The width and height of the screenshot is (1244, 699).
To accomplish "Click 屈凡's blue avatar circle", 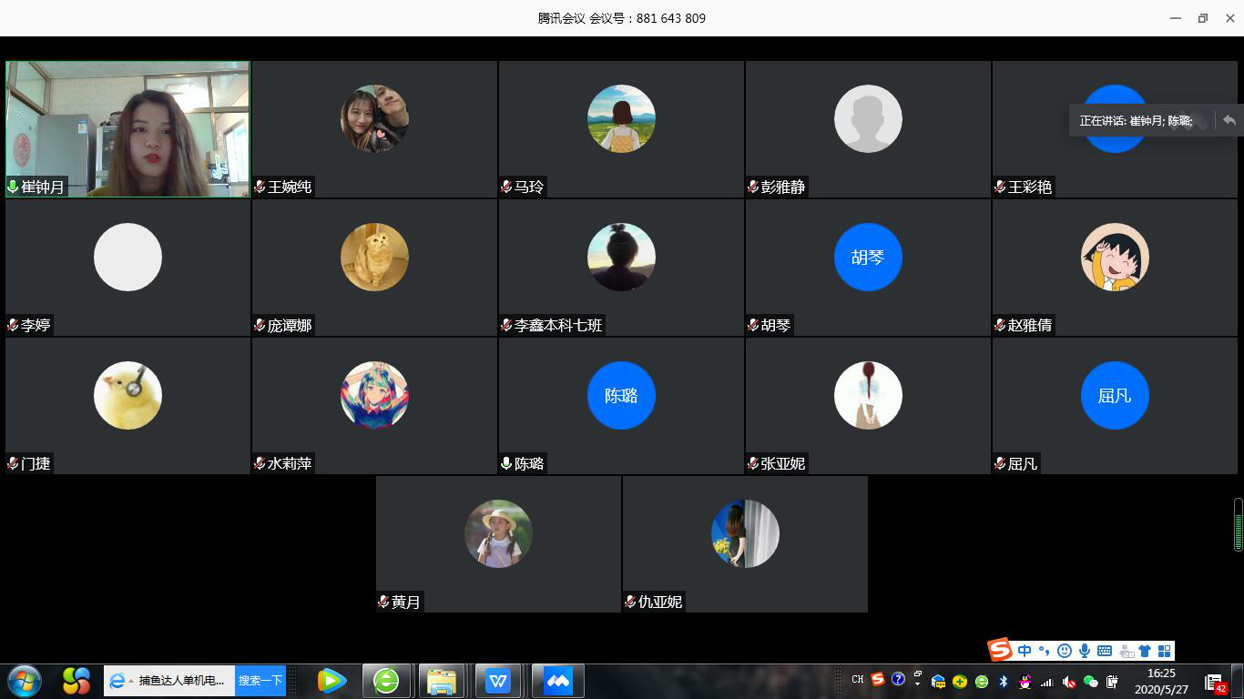I will tap(1115, 396).
